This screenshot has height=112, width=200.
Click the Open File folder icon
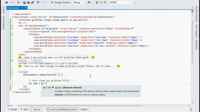24,2
